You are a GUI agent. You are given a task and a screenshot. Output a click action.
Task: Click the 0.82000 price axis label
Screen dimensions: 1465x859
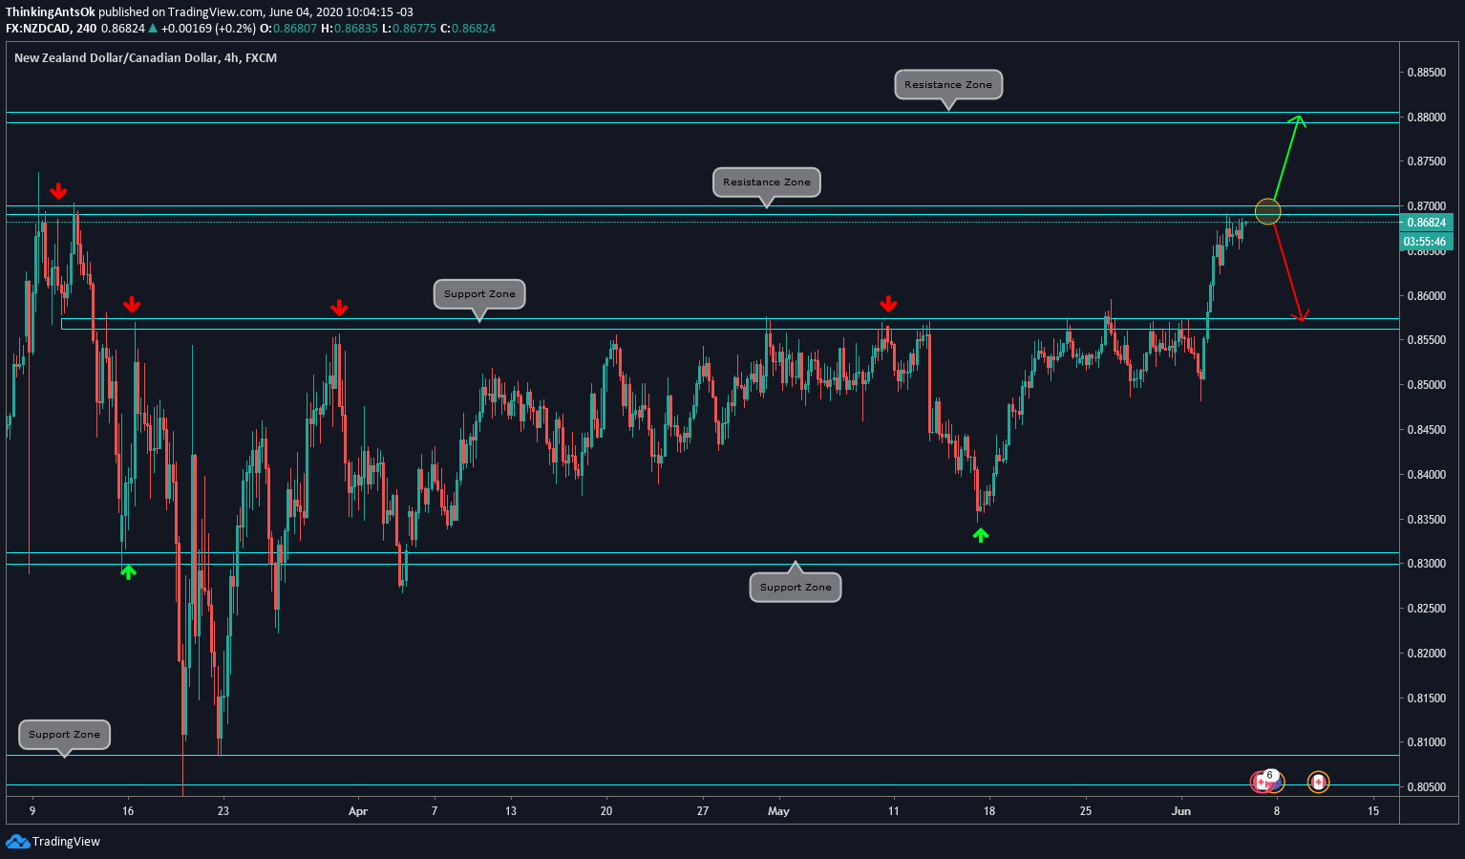(1426, 654)
